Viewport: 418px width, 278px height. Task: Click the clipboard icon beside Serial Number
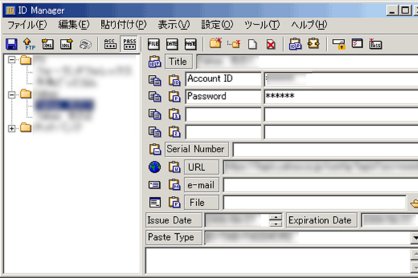point(154,149)
